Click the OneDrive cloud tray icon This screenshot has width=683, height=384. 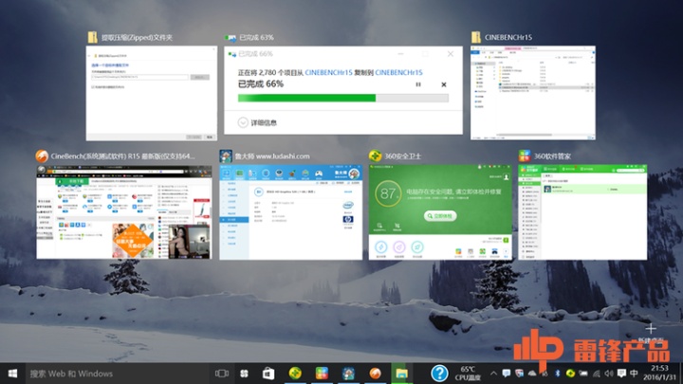532,374
